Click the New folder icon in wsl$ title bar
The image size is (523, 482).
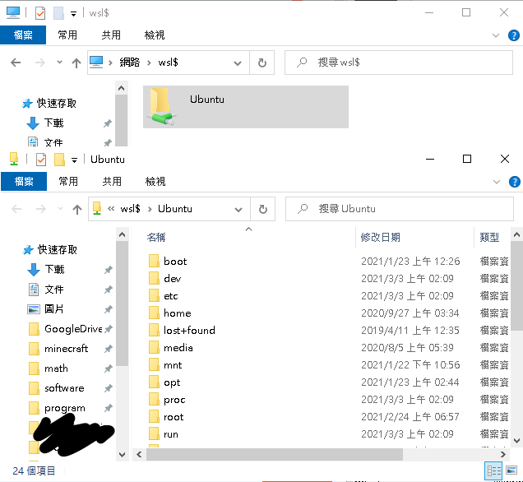tap(58, 13)
